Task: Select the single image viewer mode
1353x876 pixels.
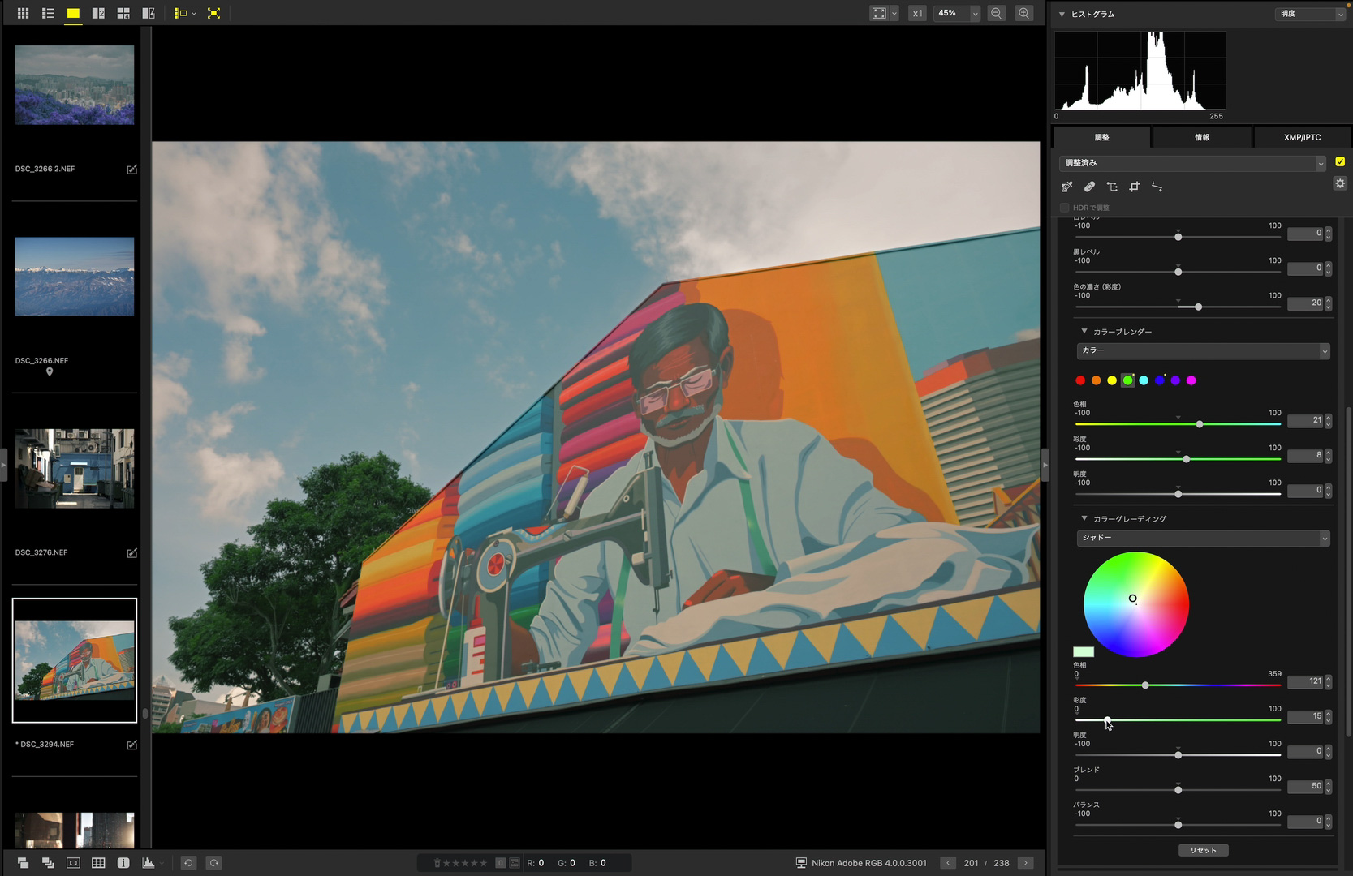Action: [x=73, y=13]
